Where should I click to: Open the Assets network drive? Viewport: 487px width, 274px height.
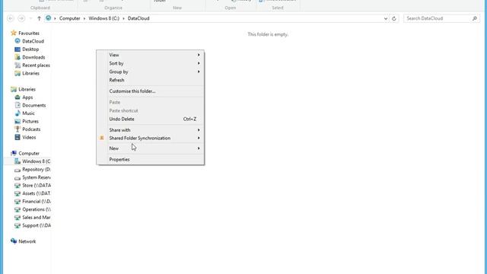(x=37, y=193)
